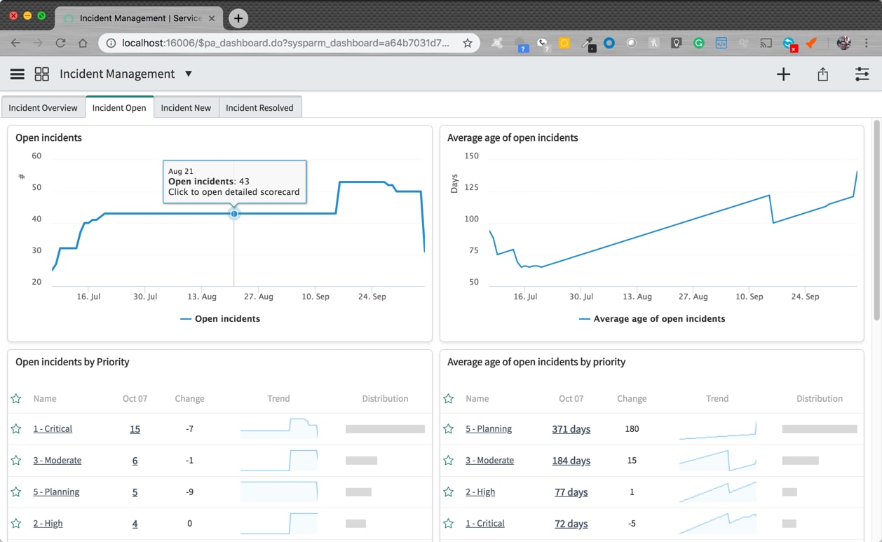Image resolution: width=882 pixels, height=542 pixels.
Task: Switch to the Incident Resolved tab
Action: 260,107
